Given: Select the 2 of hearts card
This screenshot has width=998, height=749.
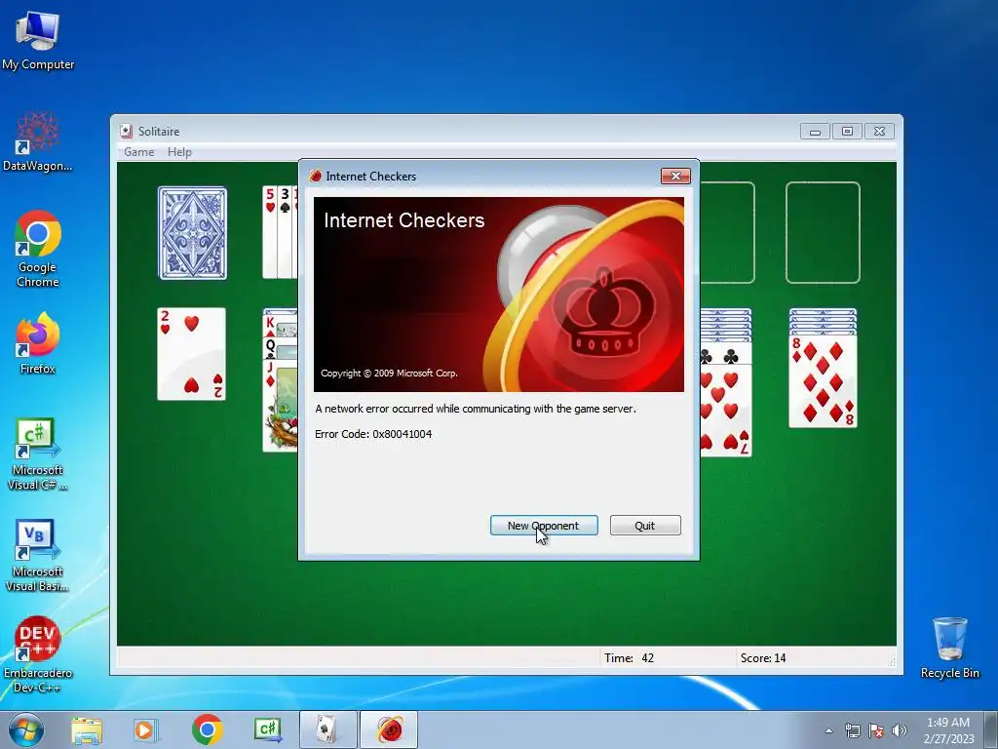Looking at the screenshot, I should 191,354.
